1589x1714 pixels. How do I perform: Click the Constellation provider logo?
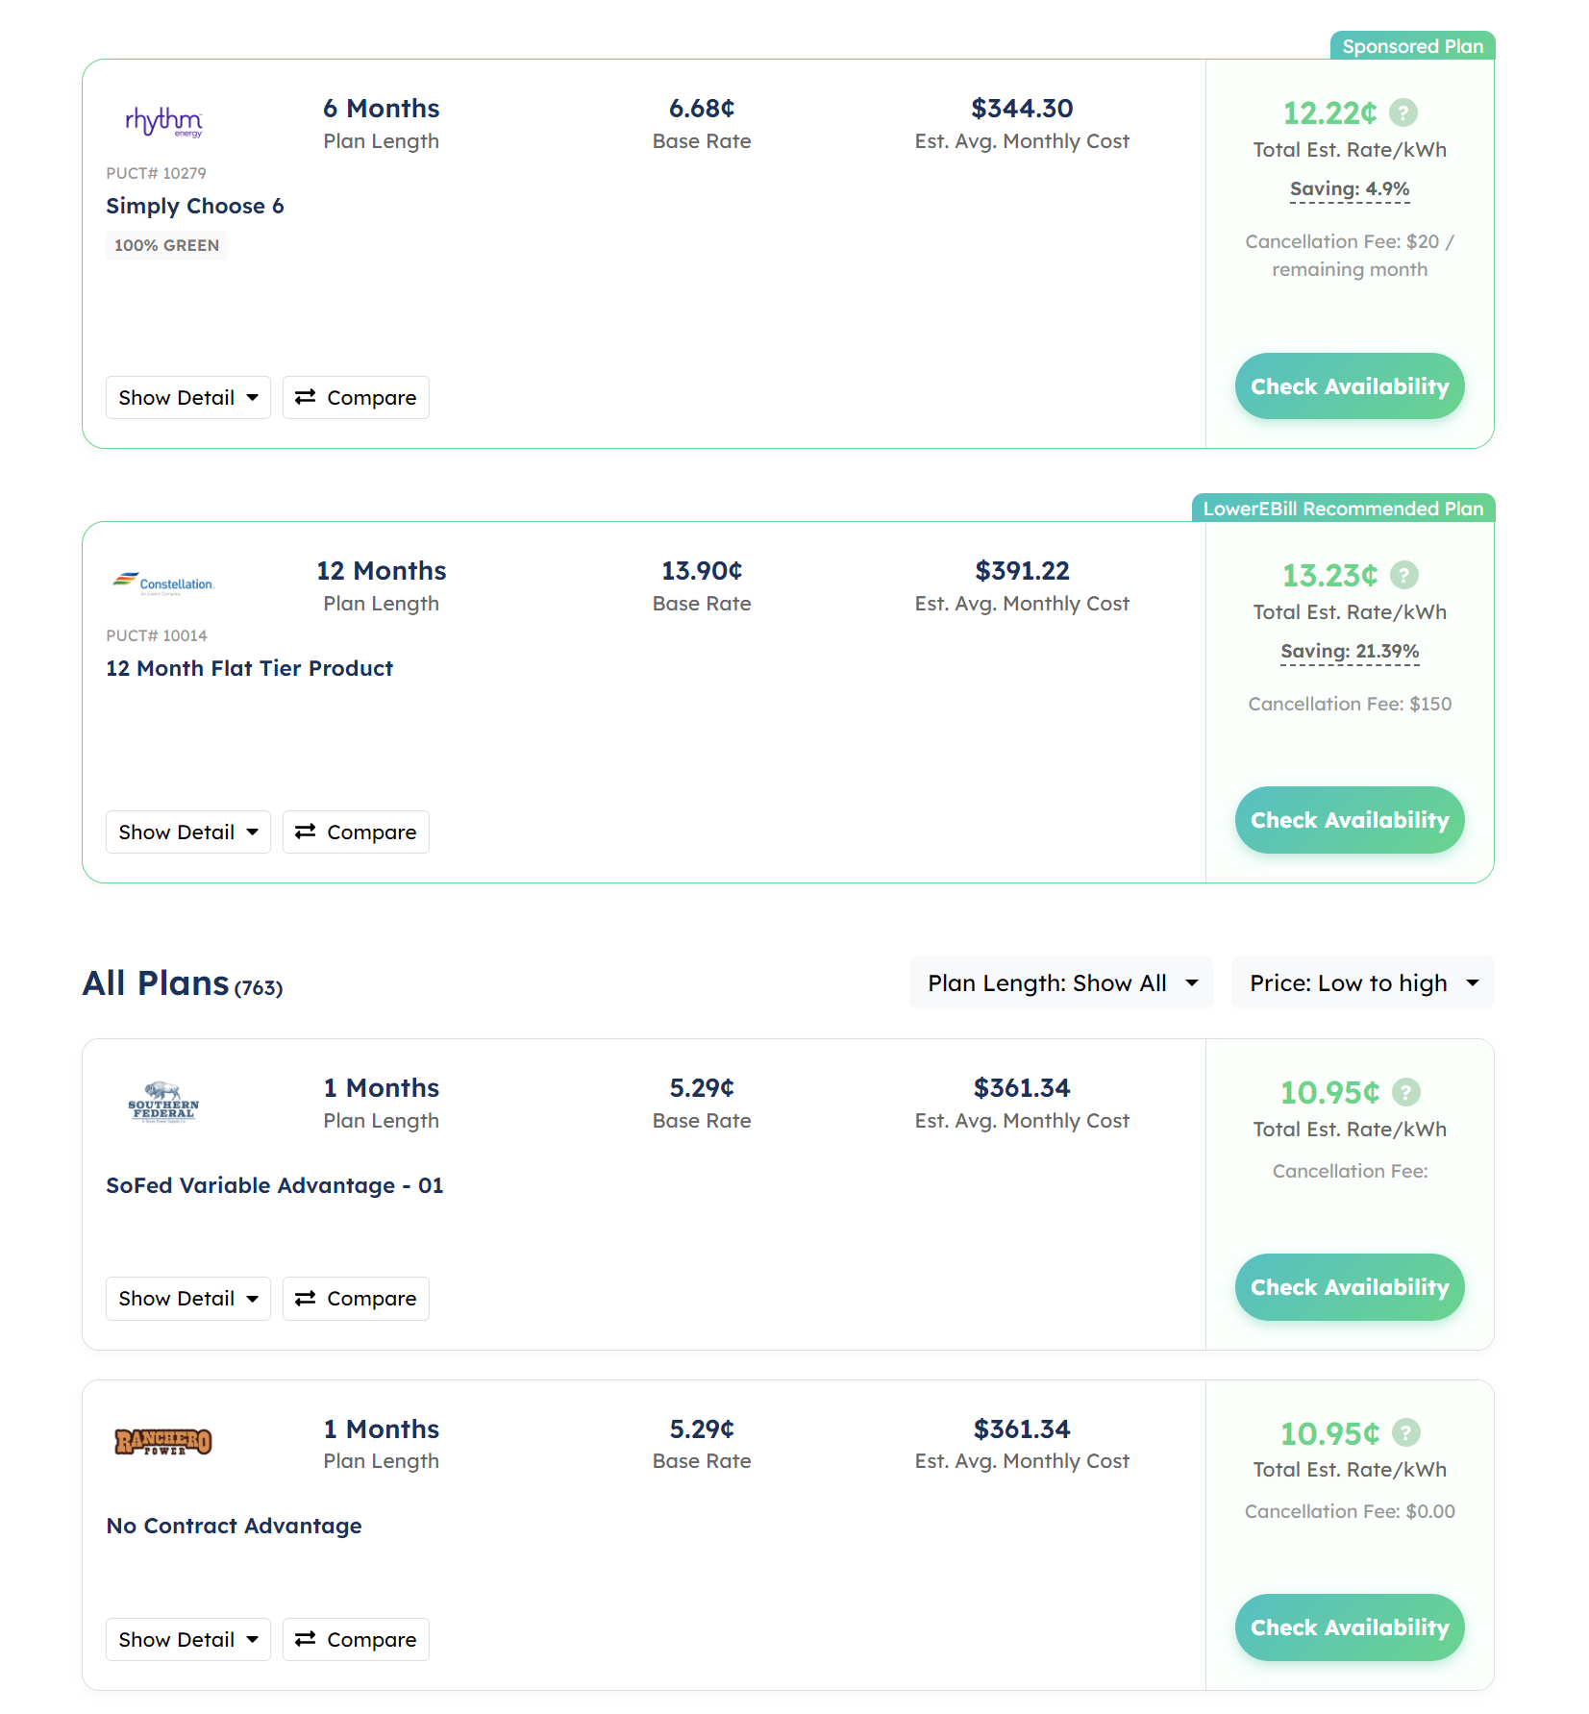[x=163, y=584]
